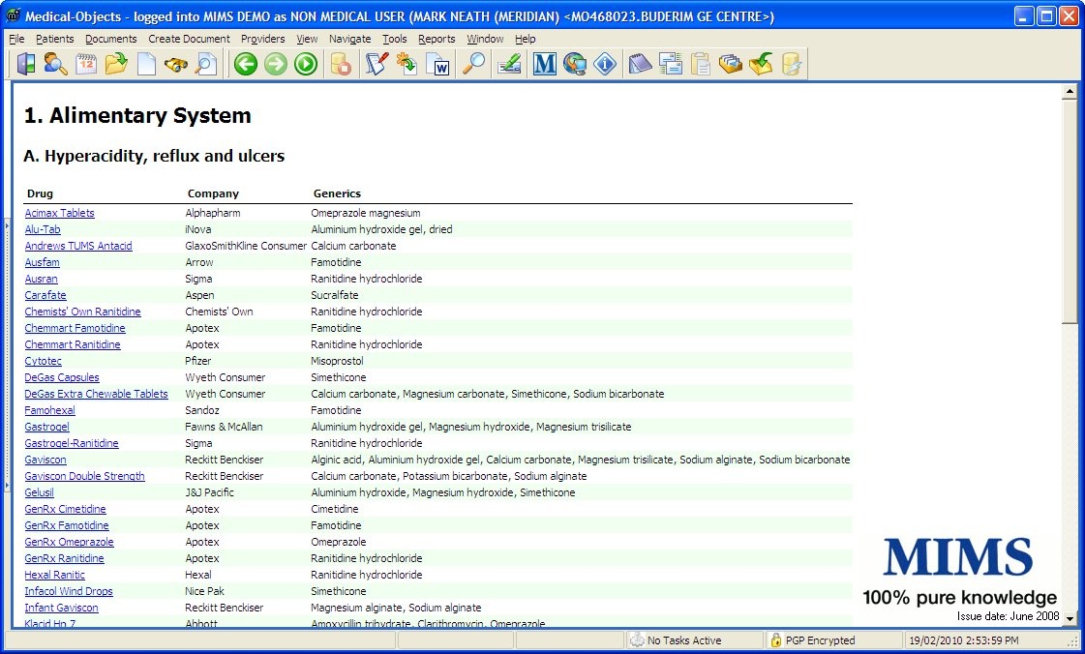Click the Misoprostol generic text
The width and height of the screenshot is (1085, 654).
click(337, 361)
